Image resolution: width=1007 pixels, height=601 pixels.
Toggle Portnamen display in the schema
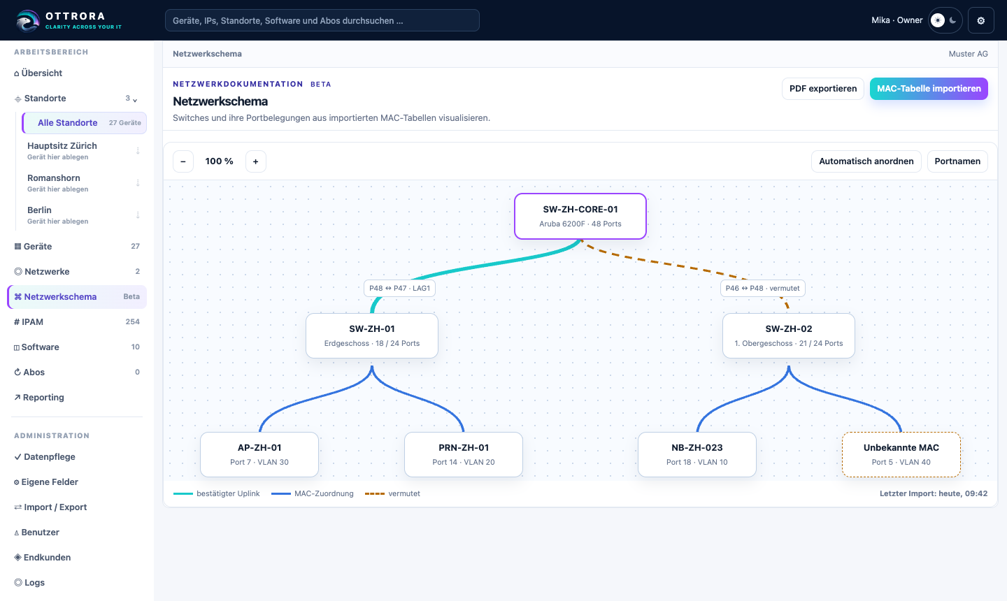tap(957, 161)
